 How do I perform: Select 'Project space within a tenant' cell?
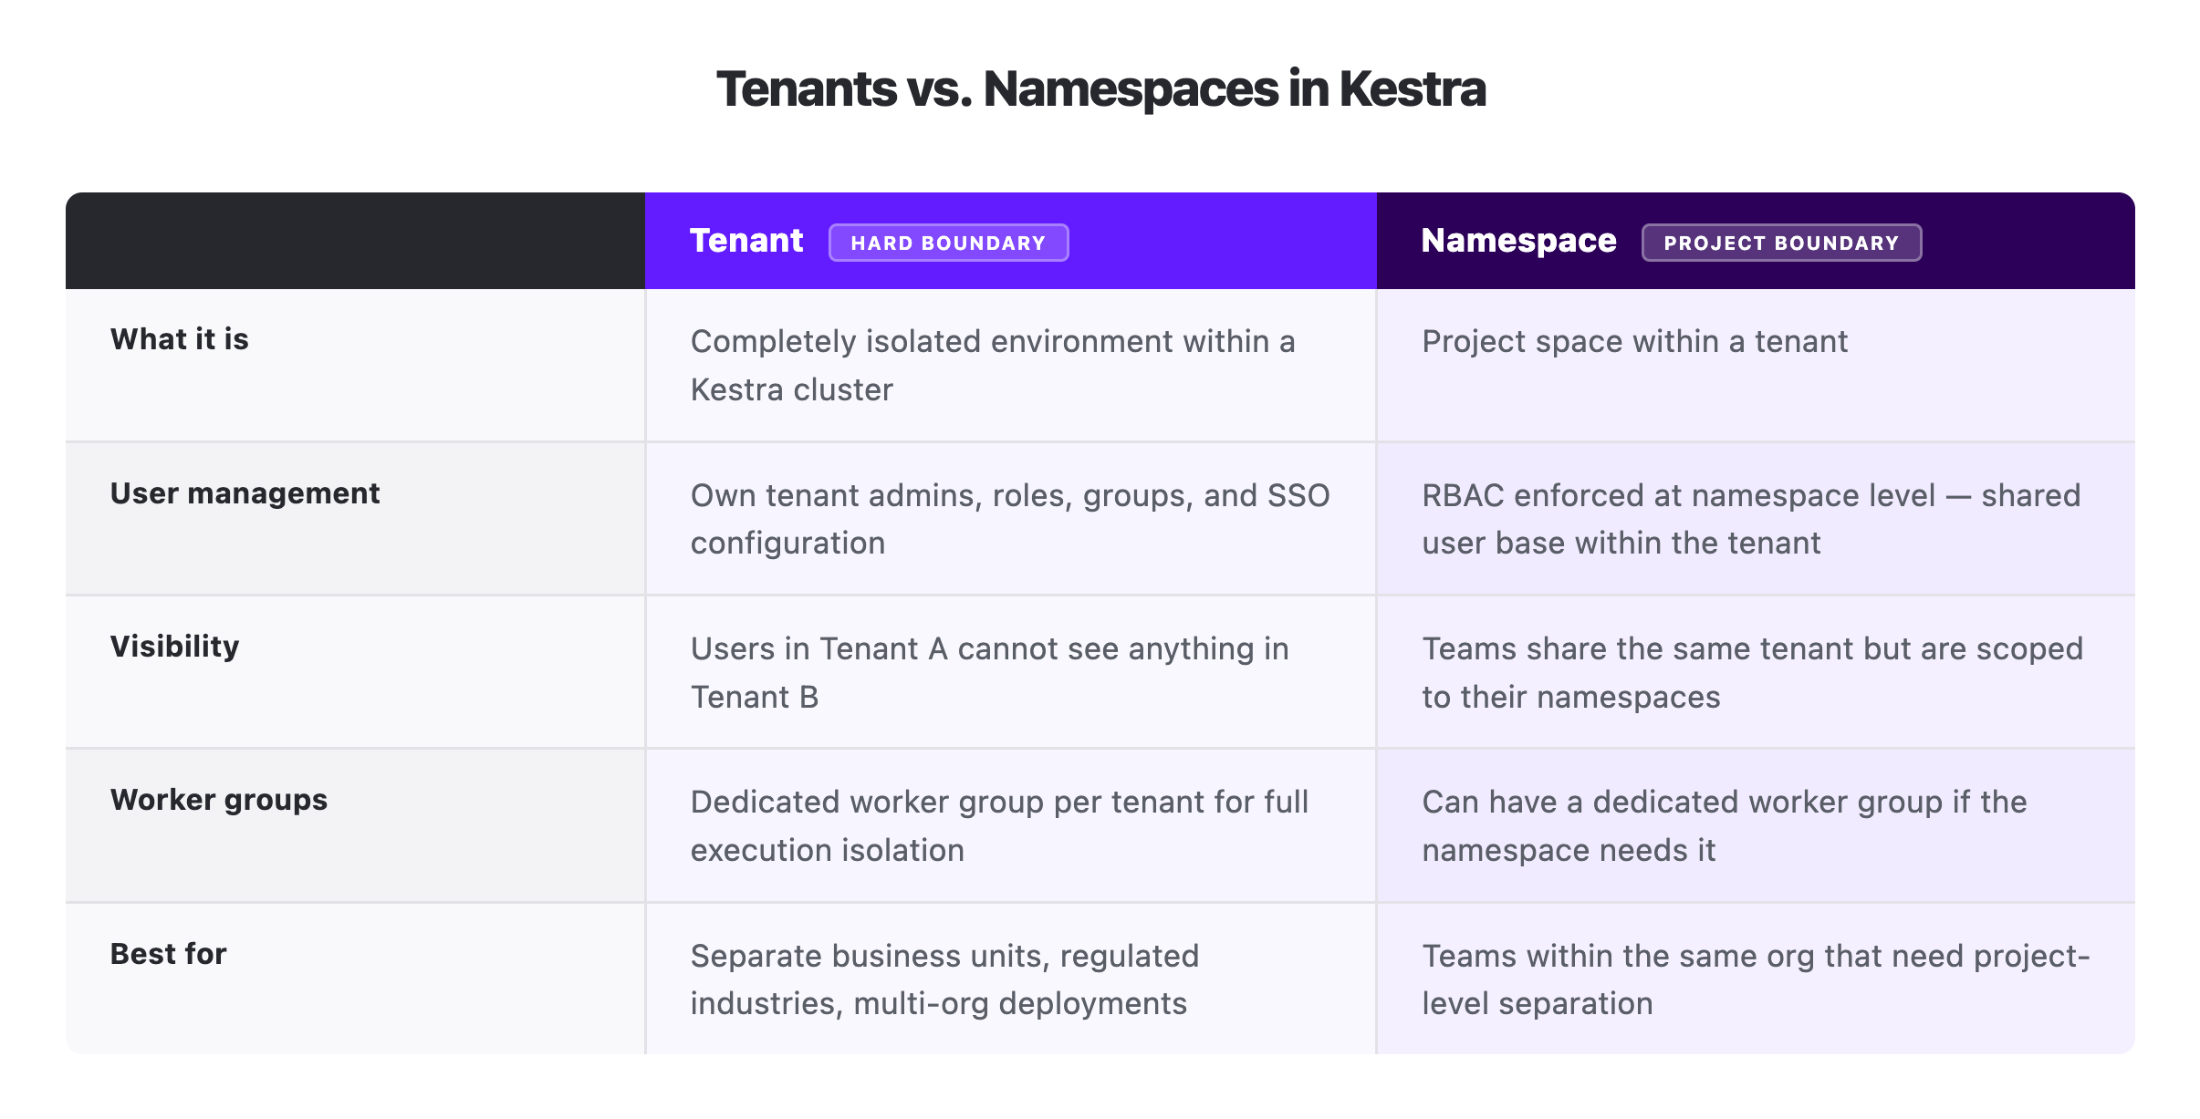1756,366
